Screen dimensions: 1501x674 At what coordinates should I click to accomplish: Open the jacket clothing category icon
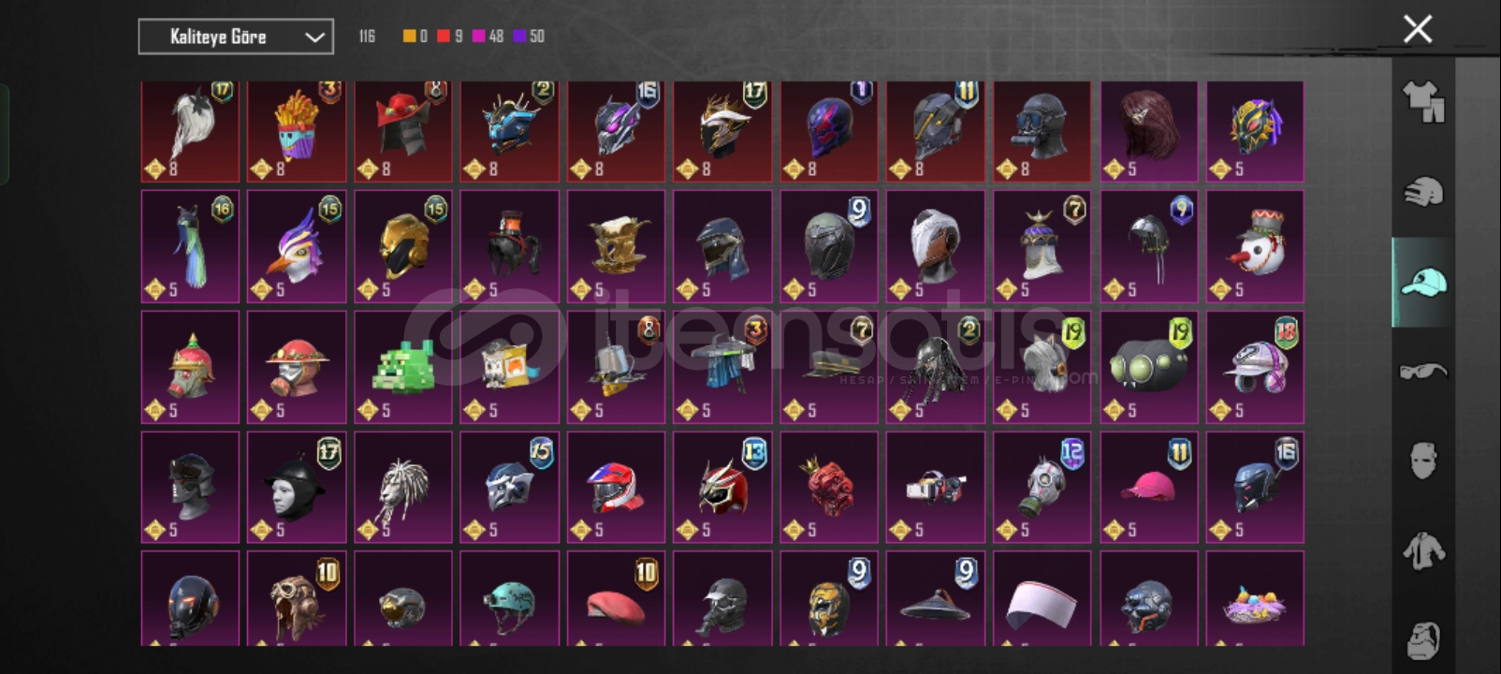point(1423,550)
